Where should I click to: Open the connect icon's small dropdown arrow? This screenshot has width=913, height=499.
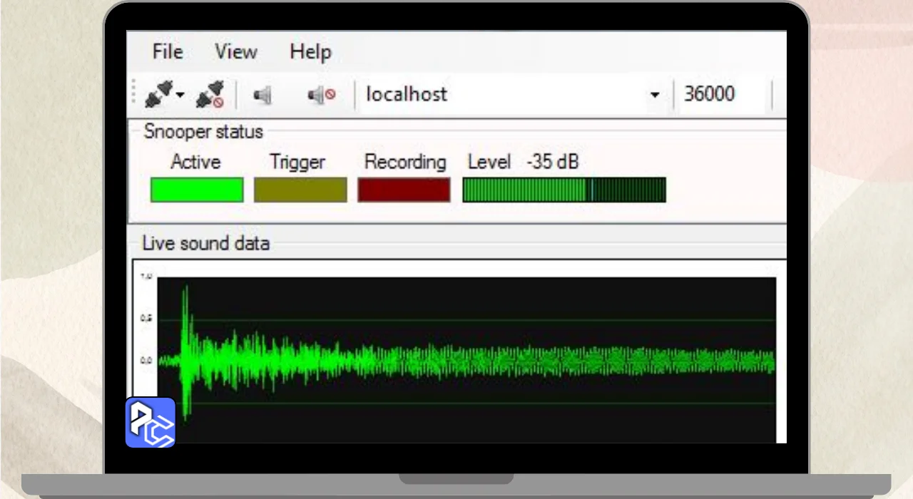pyautogui.click(x=180, y=95)
